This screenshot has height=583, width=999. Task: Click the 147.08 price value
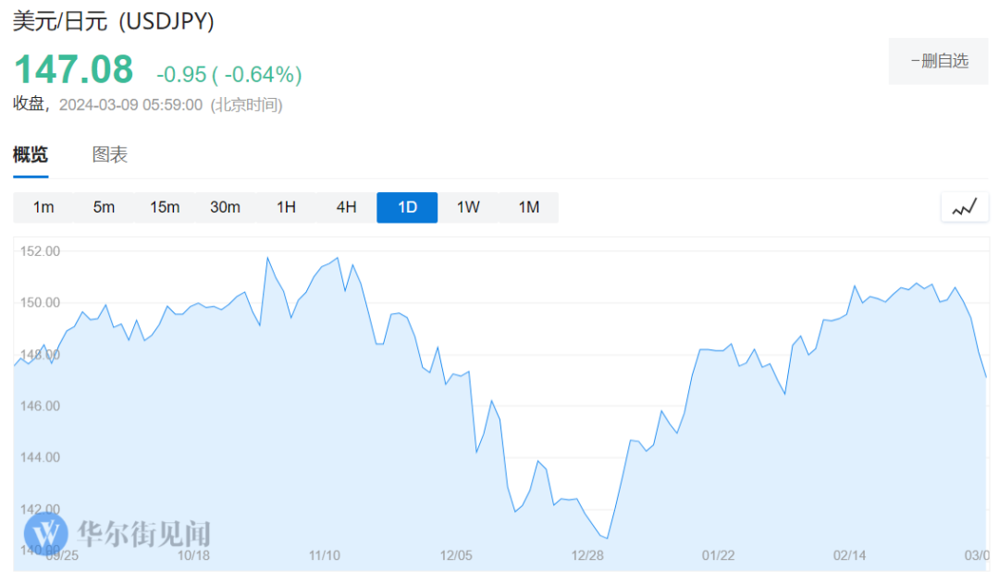click(x=73, y=71)
